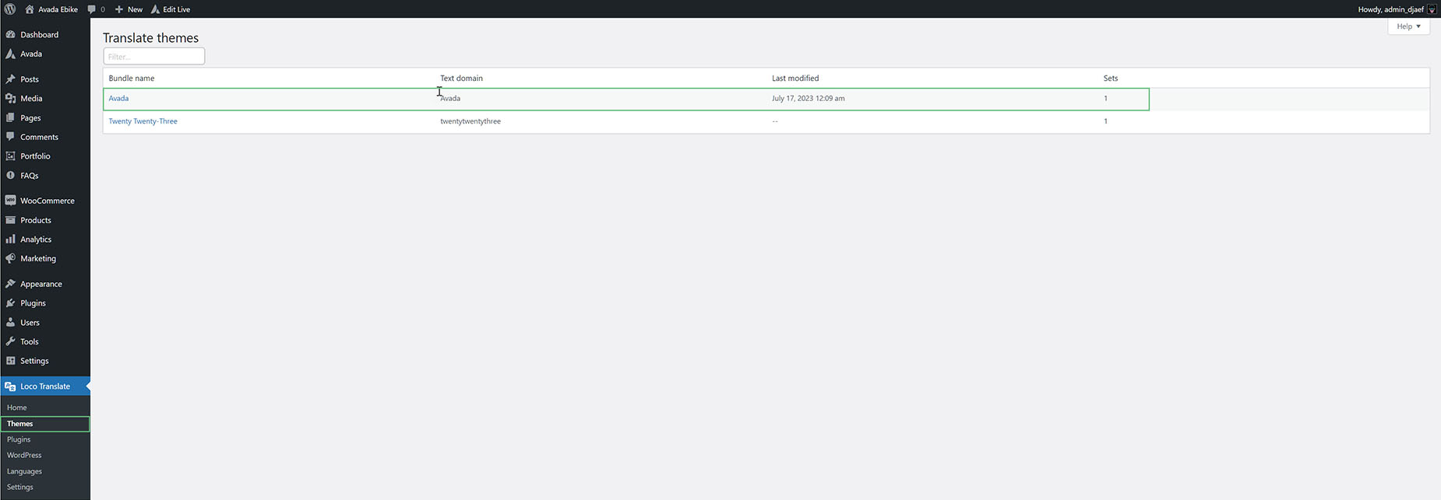Open the New content menu
Image resolution: width=1441 pixels, height=500 pixels.
pos(129,9)
